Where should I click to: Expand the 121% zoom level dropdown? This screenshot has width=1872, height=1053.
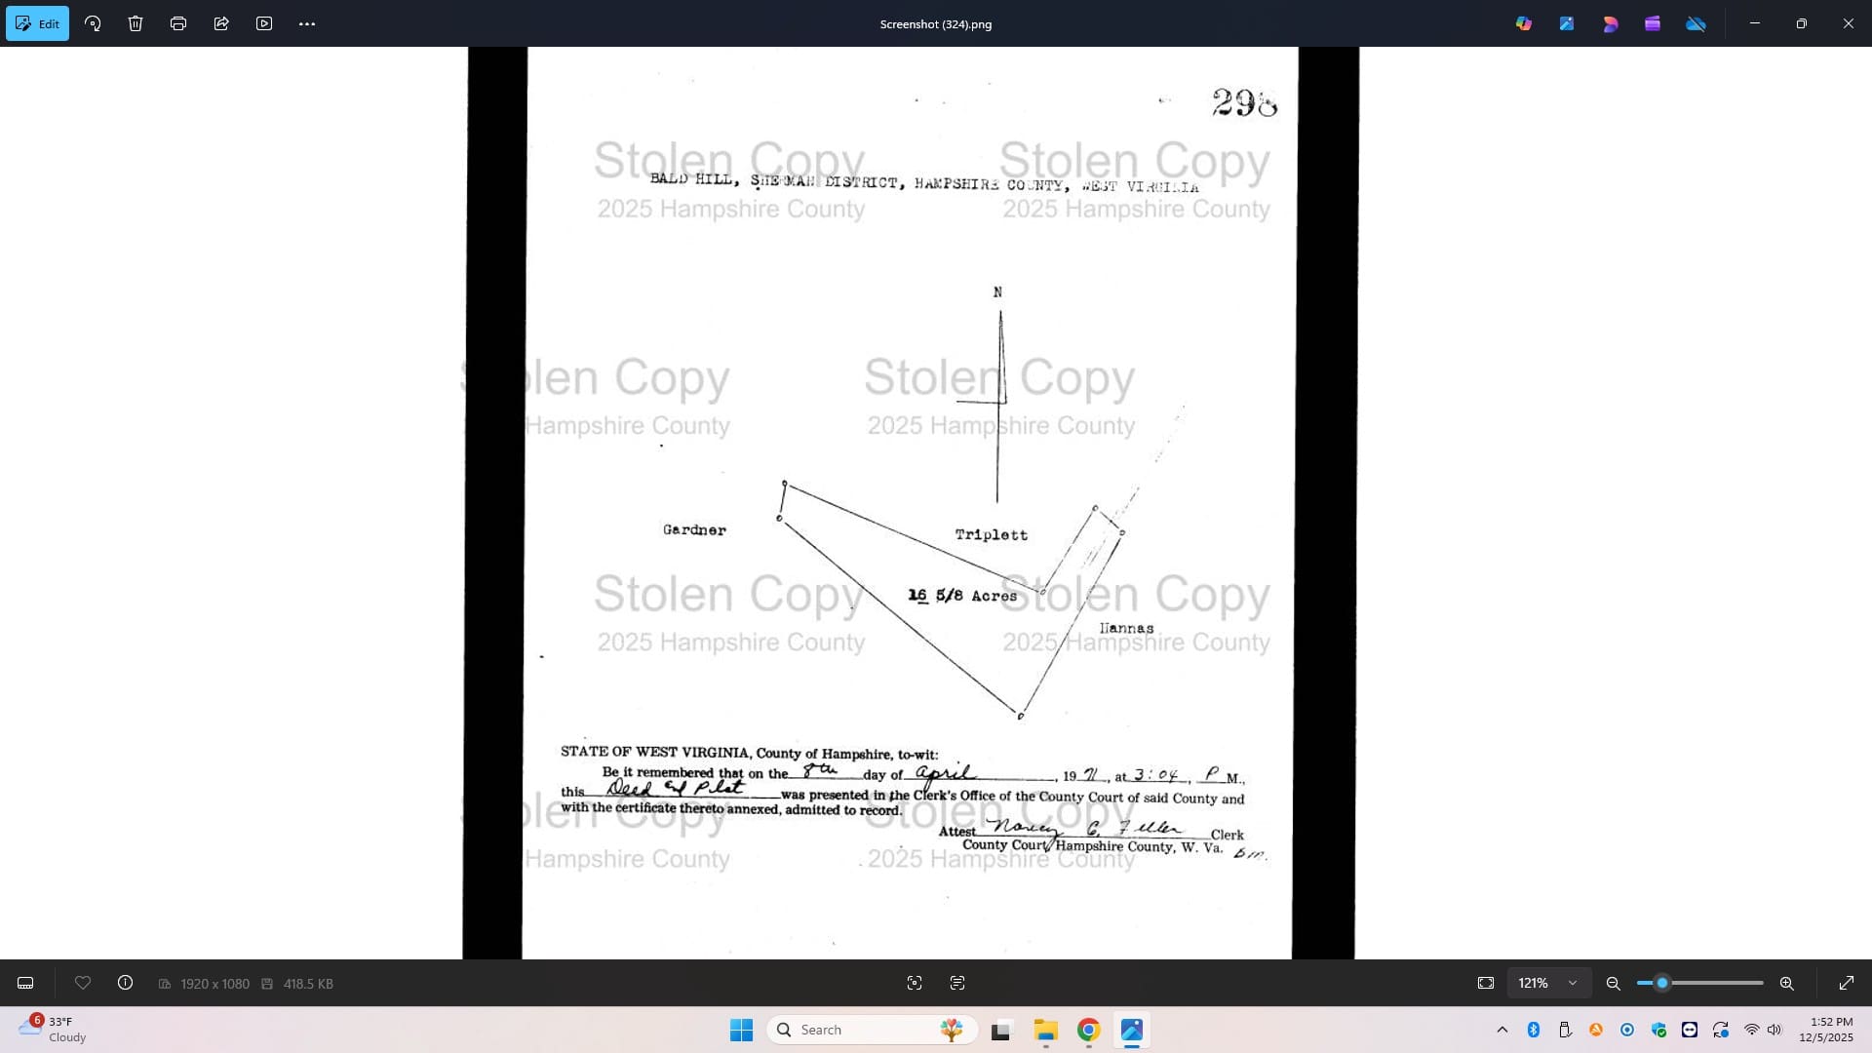click(1573, 983)
